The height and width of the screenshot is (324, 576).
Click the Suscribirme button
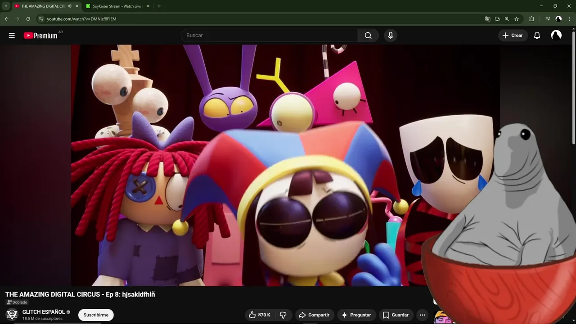tap(96, 315)
